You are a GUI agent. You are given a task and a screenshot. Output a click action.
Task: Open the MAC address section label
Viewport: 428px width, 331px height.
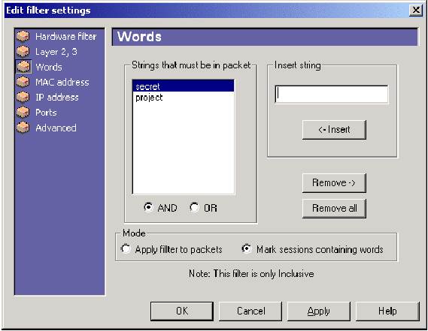(x=62, y=83)
